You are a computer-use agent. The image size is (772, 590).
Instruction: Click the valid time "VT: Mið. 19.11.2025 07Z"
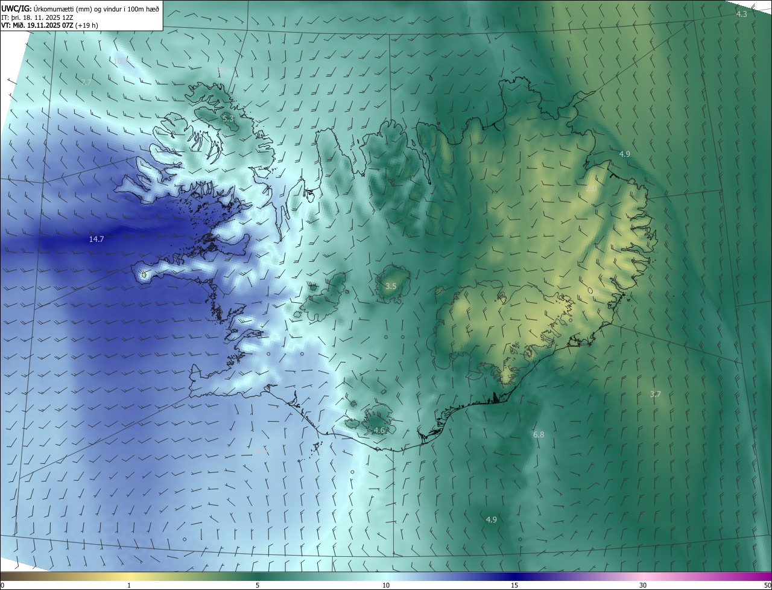point(37,25)
